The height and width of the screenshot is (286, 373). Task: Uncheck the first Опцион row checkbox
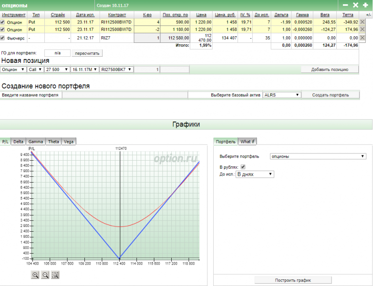coord(3,22)
